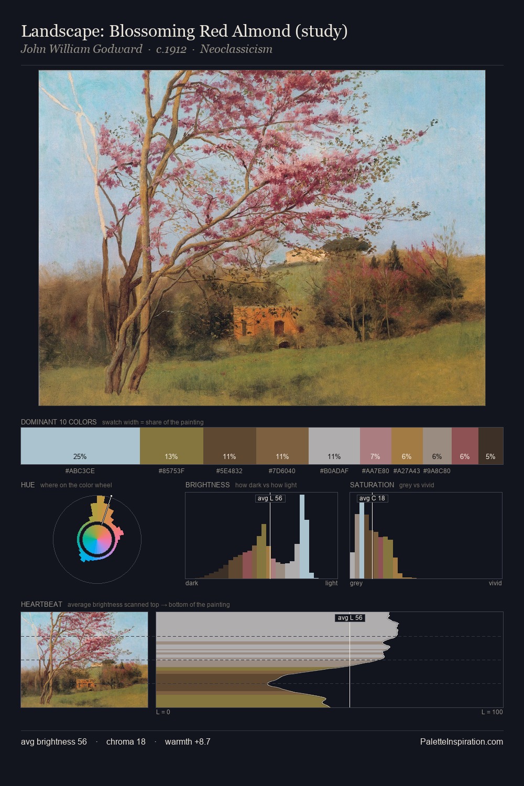
Task: Click chroma 18 in footer
Action: click(x=126, y=741)
